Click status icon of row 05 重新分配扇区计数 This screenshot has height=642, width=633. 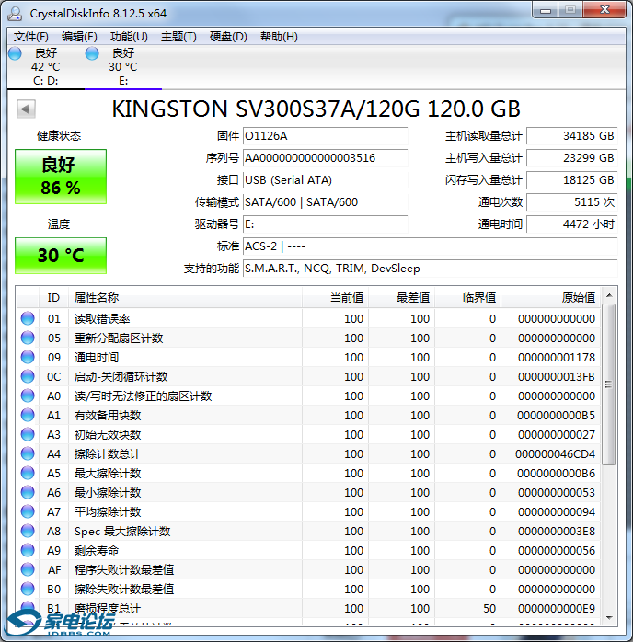coord(28,338)
